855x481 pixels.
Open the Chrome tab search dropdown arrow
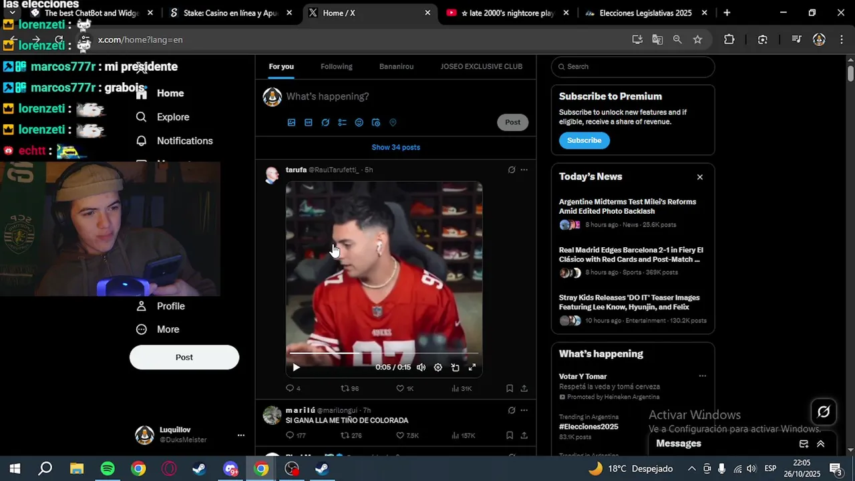[x=12, y=13]
